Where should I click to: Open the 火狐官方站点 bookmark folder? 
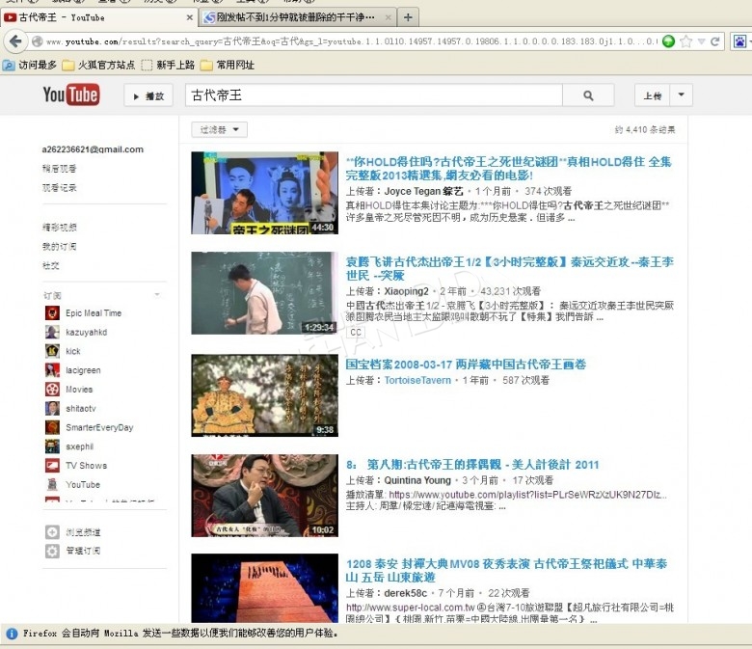pos(98,65)
